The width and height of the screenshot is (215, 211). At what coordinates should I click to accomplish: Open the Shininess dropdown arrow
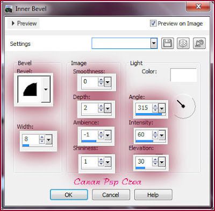point(107,162)
